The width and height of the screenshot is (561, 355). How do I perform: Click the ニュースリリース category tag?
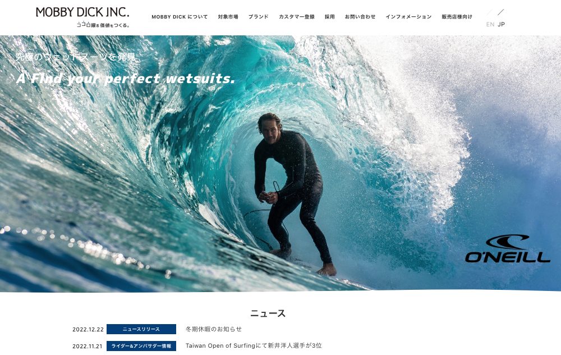coord(141,329)
